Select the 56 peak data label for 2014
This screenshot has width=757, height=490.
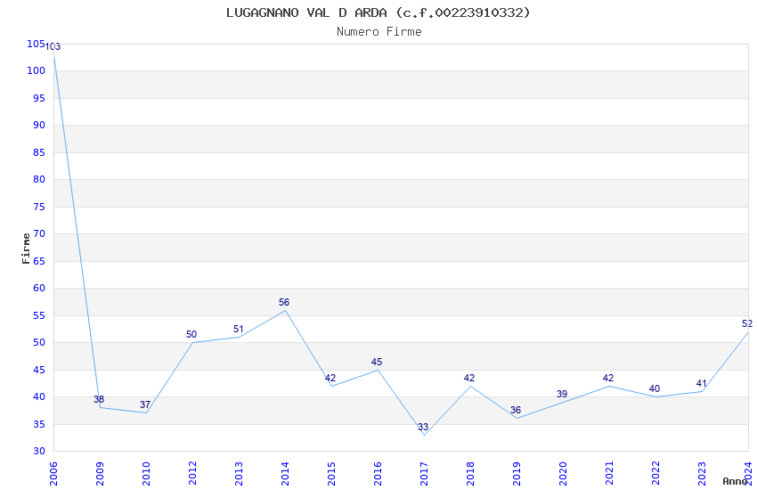tap(284, 302)
